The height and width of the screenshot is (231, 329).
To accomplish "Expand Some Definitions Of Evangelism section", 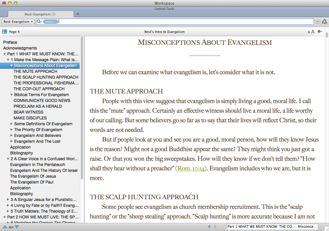I will pyautogui.click(x=12, y=124).
